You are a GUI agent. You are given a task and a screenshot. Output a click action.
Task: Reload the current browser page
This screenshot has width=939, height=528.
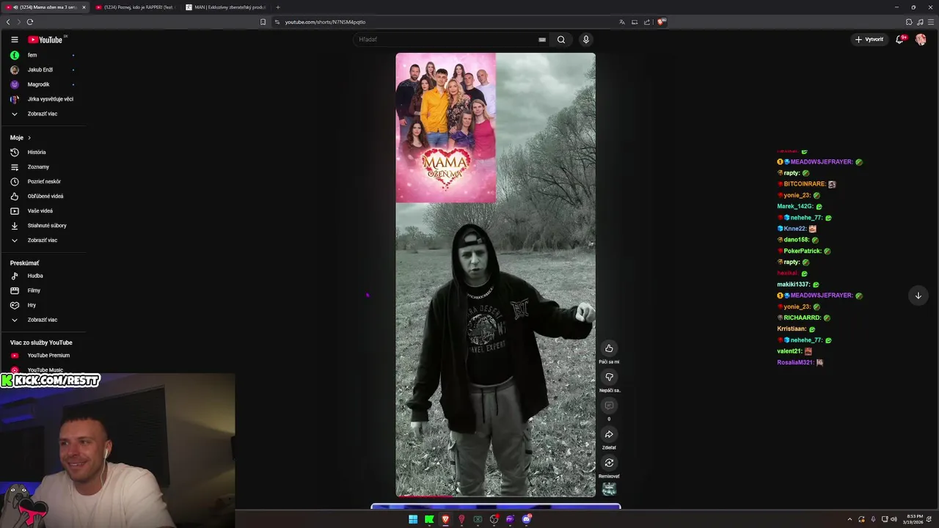[x=30, y=22]
